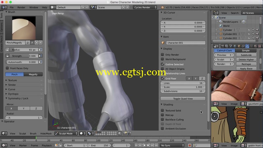The image size is (263, 148).
Task: Click Toggle Quad View button
Action: (x=183, y=98)
